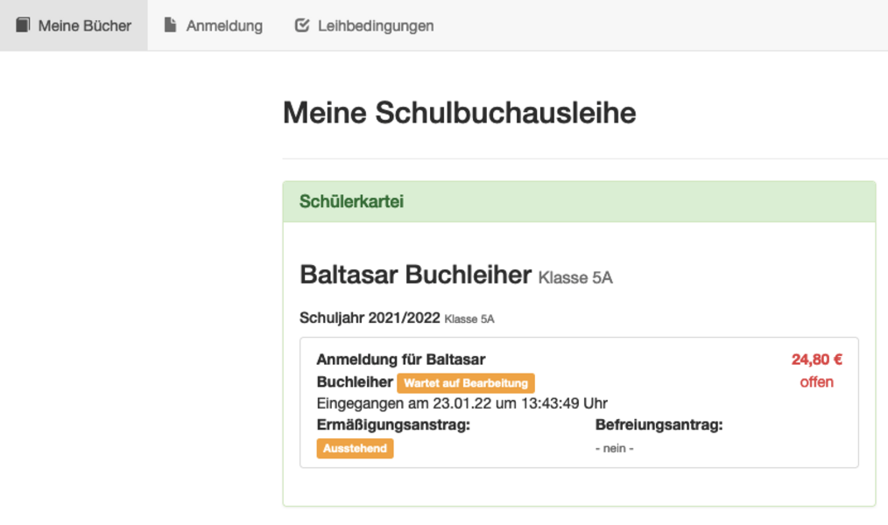Open the Anmeldung für Baltasar entry title
The image size is (888, 525).
click(x=400, y=360)
